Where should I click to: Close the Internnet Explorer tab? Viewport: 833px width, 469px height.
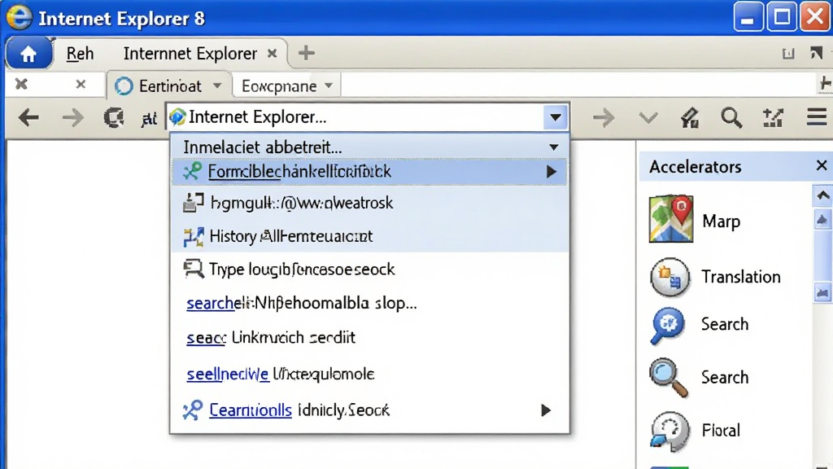[x=272, y=53]
